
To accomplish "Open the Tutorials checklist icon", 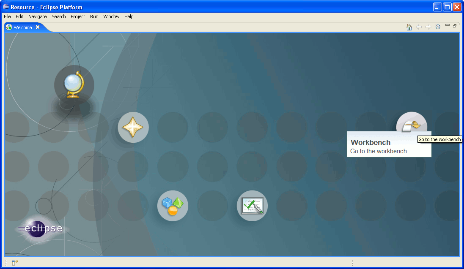I will point(252,206).
